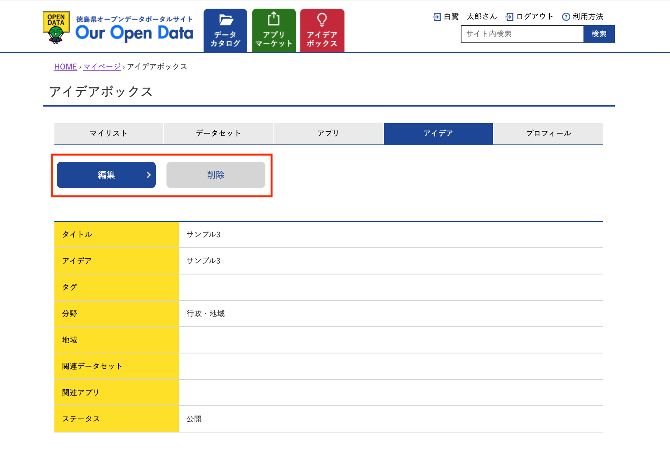Click the タイトル row label

click(77, 235)
